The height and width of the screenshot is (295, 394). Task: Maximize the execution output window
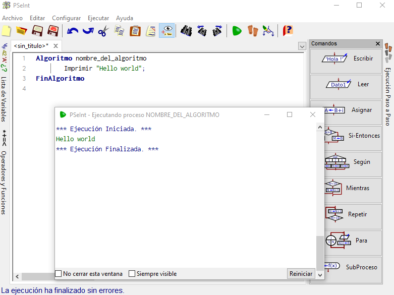click(x=290, y=114)
